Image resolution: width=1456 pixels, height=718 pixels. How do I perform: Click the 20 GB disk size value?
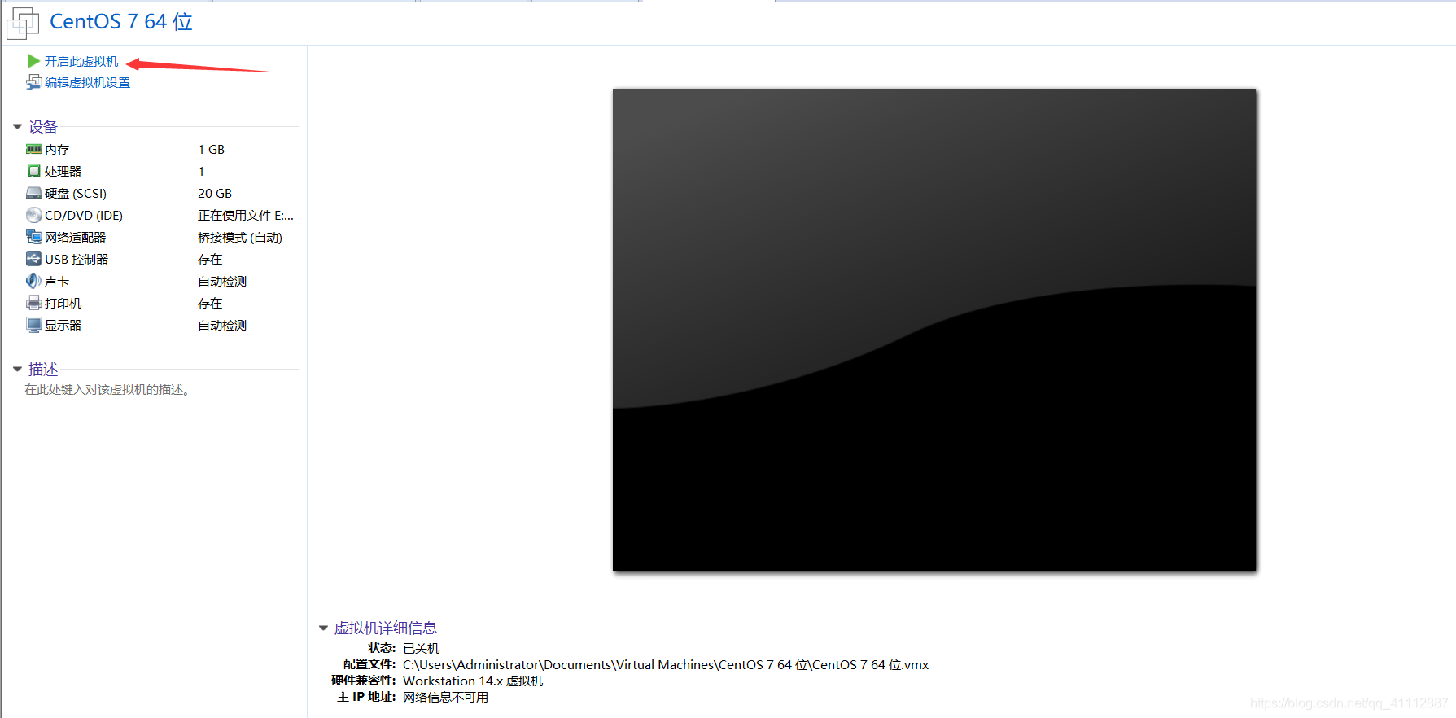[215, 194]
